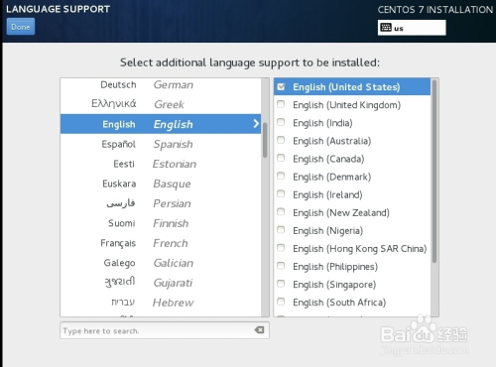Image resolution: width=496 pixels, height=367 pixels.
Task: Select Español Spanish language row
Action: 161,144
